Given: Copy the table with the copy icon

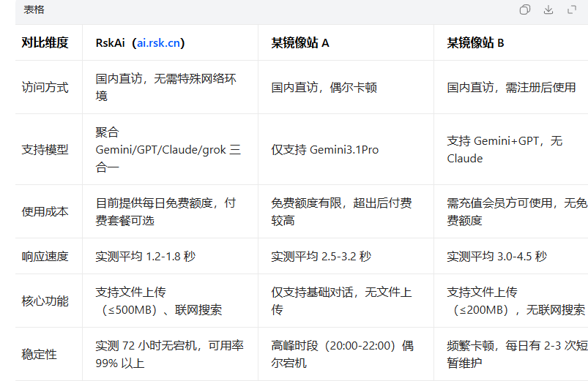Looking at the screenshot, I should coord(524,10).
